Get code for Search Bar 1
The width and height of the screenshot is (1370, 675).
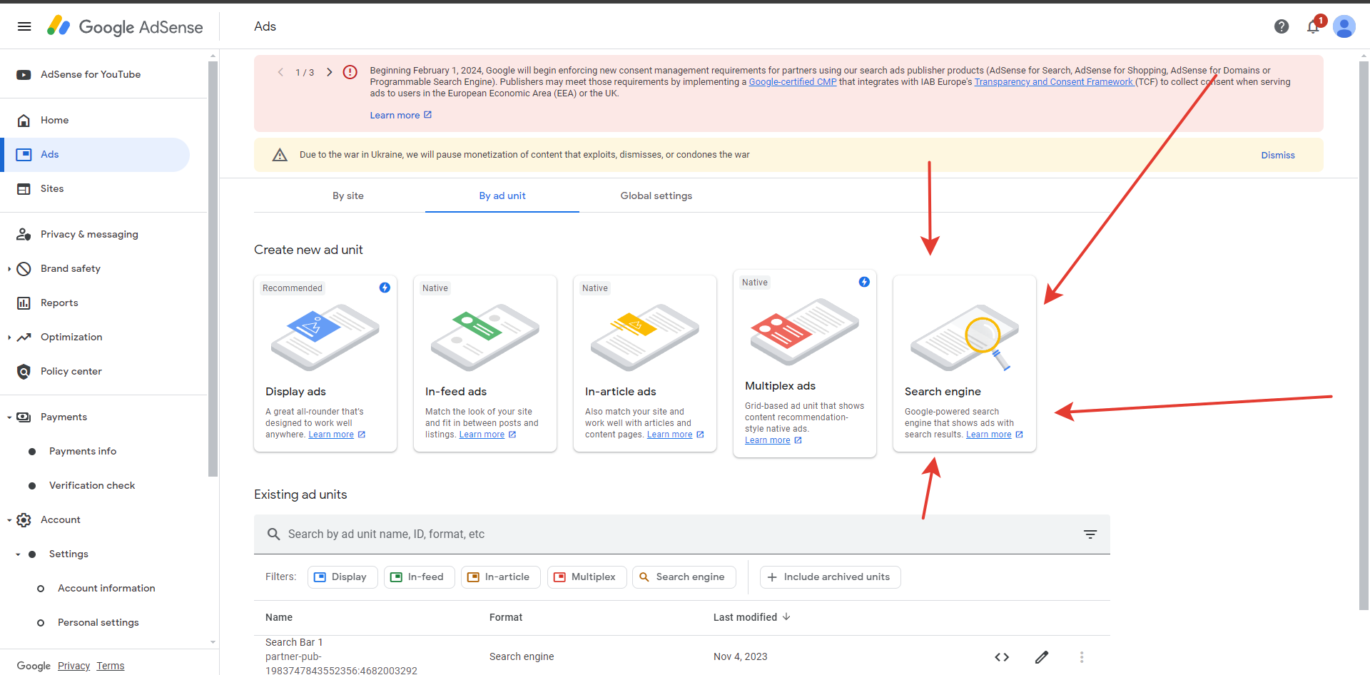[x=1002, y=656]
